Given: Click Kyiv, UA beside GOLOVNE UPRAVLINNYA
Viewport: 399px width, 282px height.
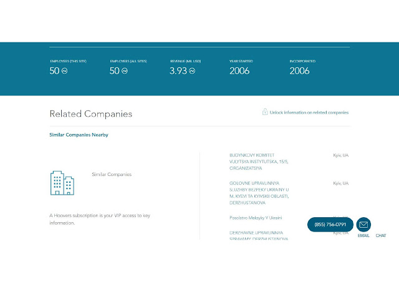Looking at the screenshot, I should point(341,183).
